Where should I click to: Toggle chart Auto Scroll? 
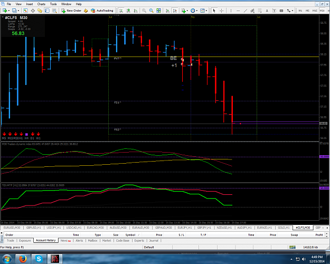pos(167,11)
